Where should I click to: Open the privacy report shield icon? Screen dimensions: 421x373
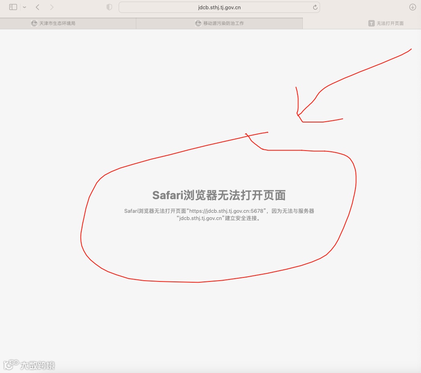pyautogui.click(x=109, y=7)
